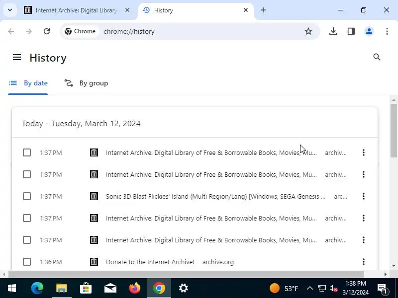The height and width of the screenshot is (298, 398).
Task: Open actions menu for Donate entry
Action: point(364,262)
